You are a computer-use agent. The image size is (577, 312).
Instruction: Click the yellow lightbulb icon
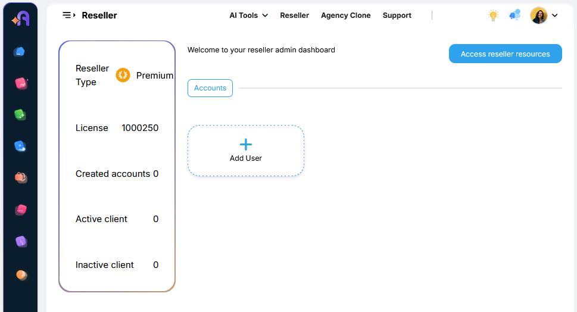493,15
